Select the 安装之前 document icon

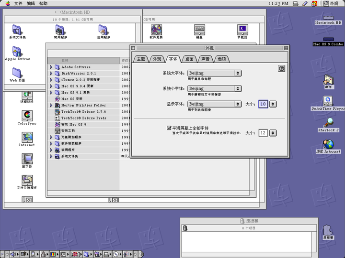tap(57, 131)
